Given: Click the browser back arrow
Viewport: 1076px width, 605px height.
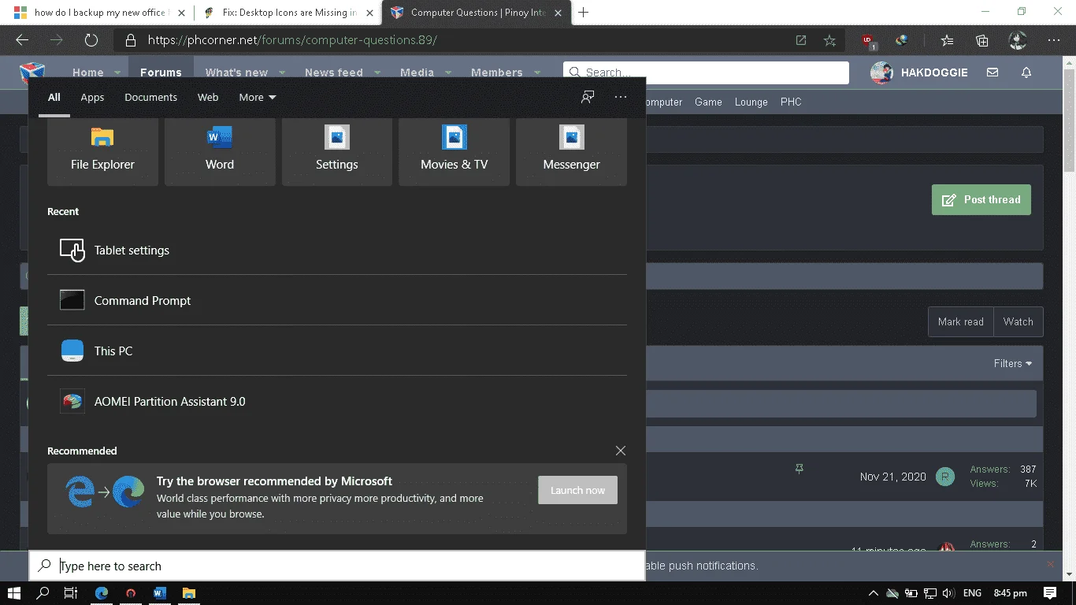Looking at the screenshot, I should tap(22, 40).
